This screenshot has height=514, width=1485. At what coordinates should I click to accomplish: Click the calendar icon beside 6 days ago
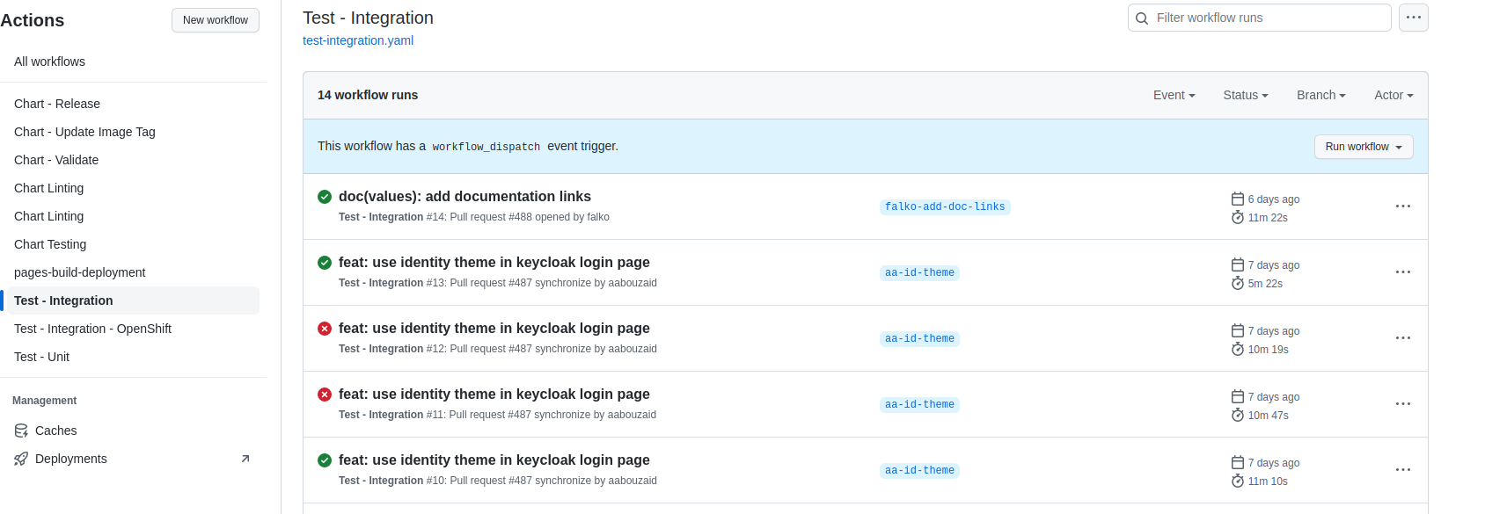1238,199
